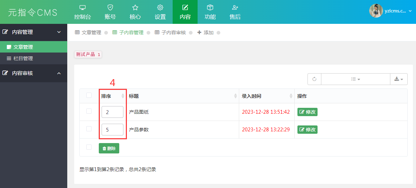
Task: Switch to the 子内容管理 tab
Action: pyautogui.click(x=128, y=32)
